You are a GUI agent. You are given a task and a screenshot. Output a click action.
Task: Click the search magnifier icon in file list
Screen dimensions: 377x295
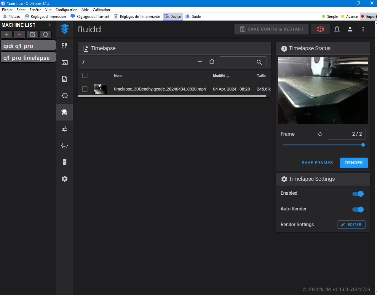[259, 62]
